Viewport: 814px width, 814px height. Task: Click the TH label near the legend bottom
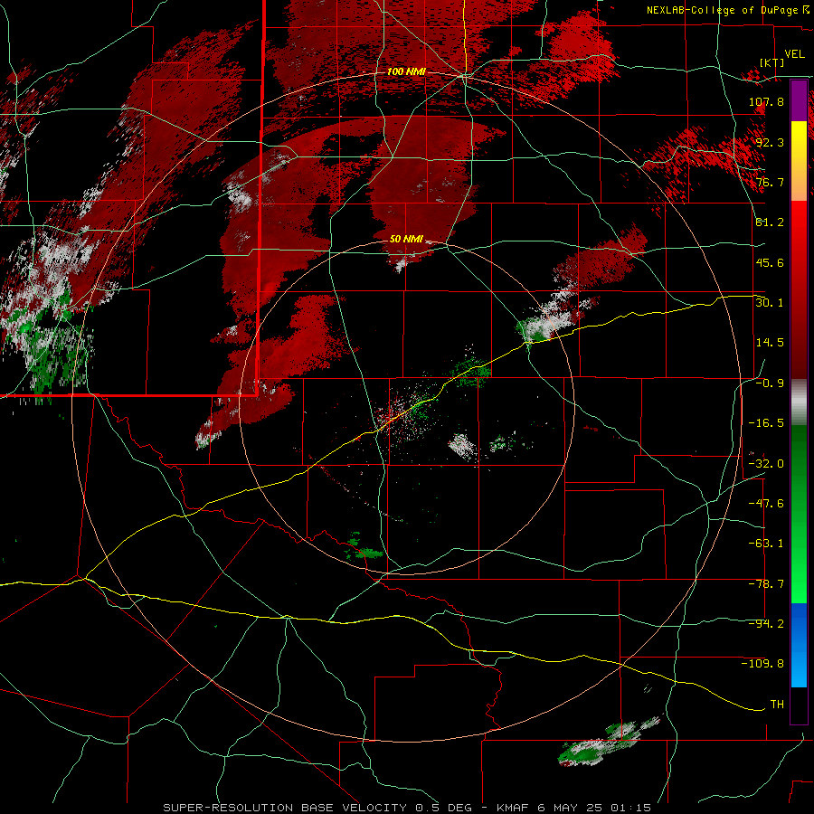pos(777,704)
